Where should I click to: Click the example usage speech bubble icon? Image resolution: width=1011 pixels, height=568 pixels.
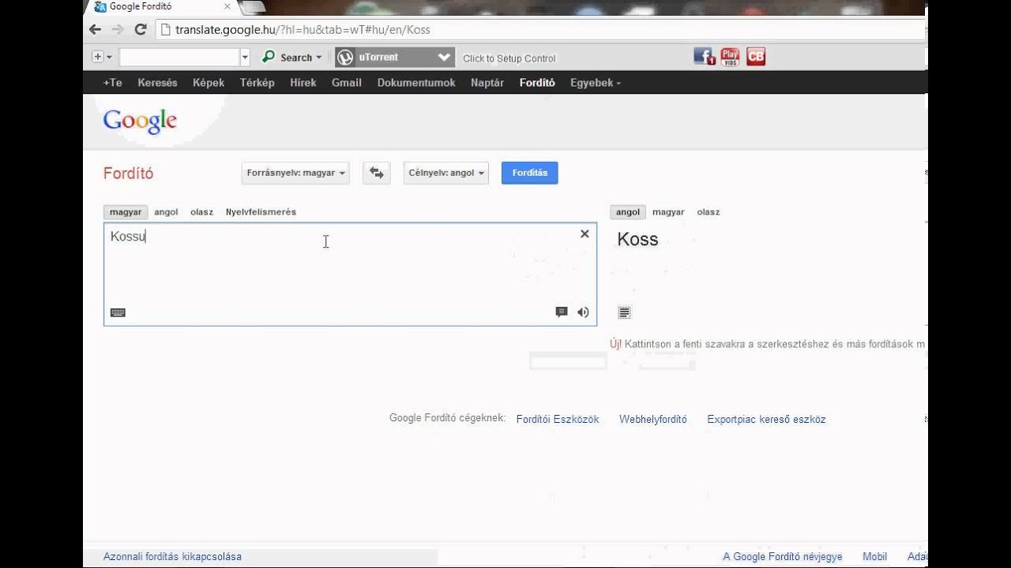[562, 312]
